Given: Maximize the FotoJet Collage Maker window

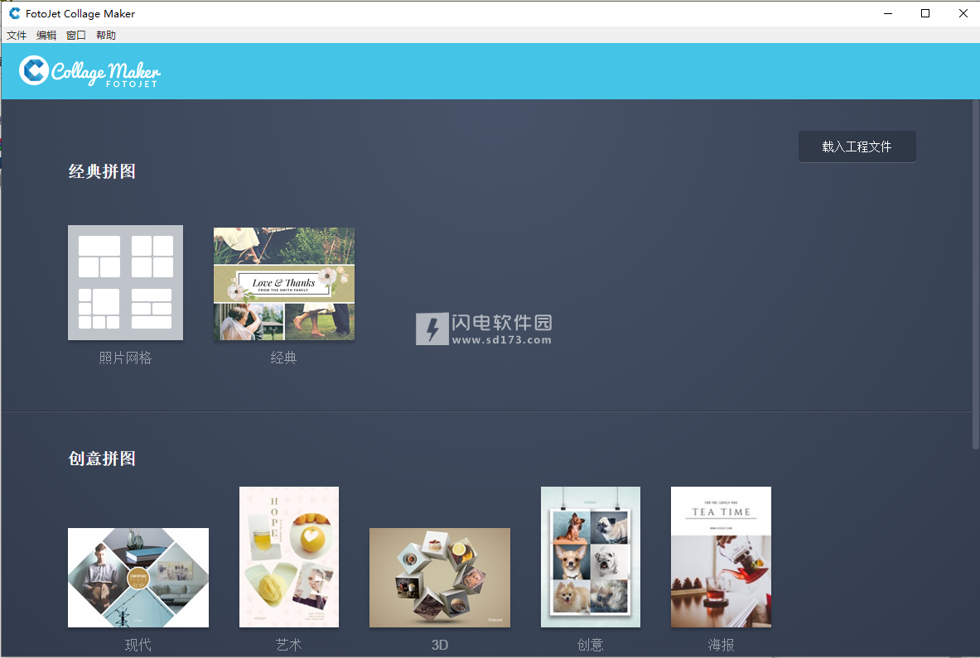Looking at the screenshot, I should [925, 13].
